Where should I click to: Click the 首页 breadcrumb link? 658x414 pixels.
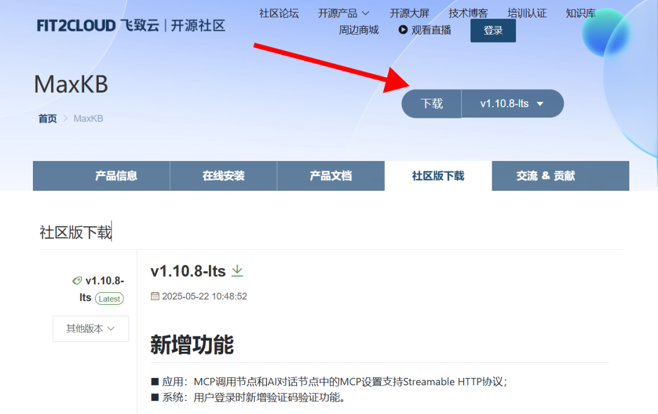click(48, 119)
